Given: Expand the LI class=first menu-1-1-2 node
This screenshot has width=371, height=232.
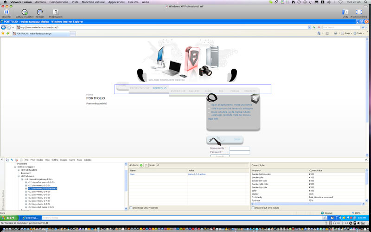Looking at the screenshot, I should click(x=26, y=182).
